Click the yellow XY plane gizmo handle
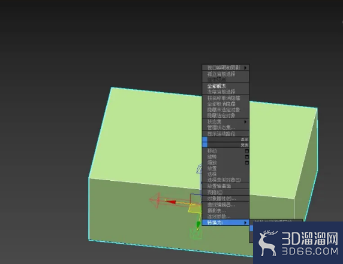The image size is (343, 264). coord(194,208)
